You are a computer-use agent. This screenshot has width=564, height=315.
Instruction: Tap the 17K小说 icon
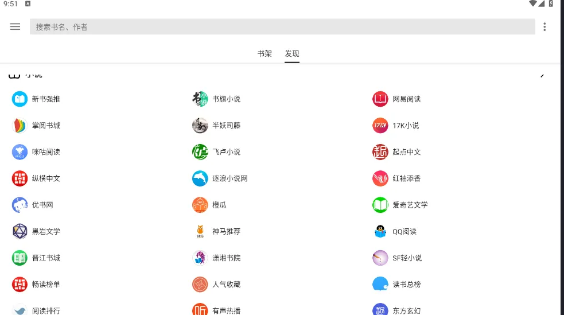(380, 126)
